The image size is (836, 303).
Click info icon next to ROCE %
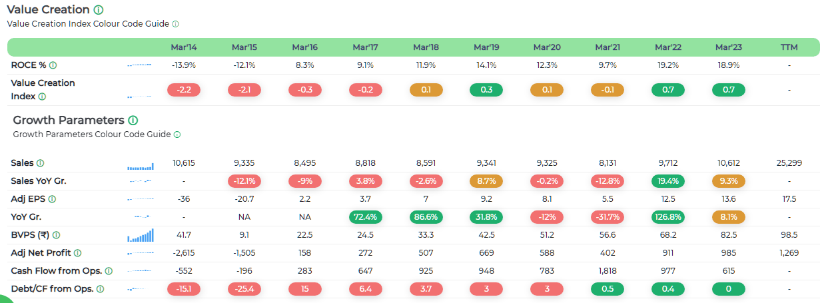tap(53, 65)
